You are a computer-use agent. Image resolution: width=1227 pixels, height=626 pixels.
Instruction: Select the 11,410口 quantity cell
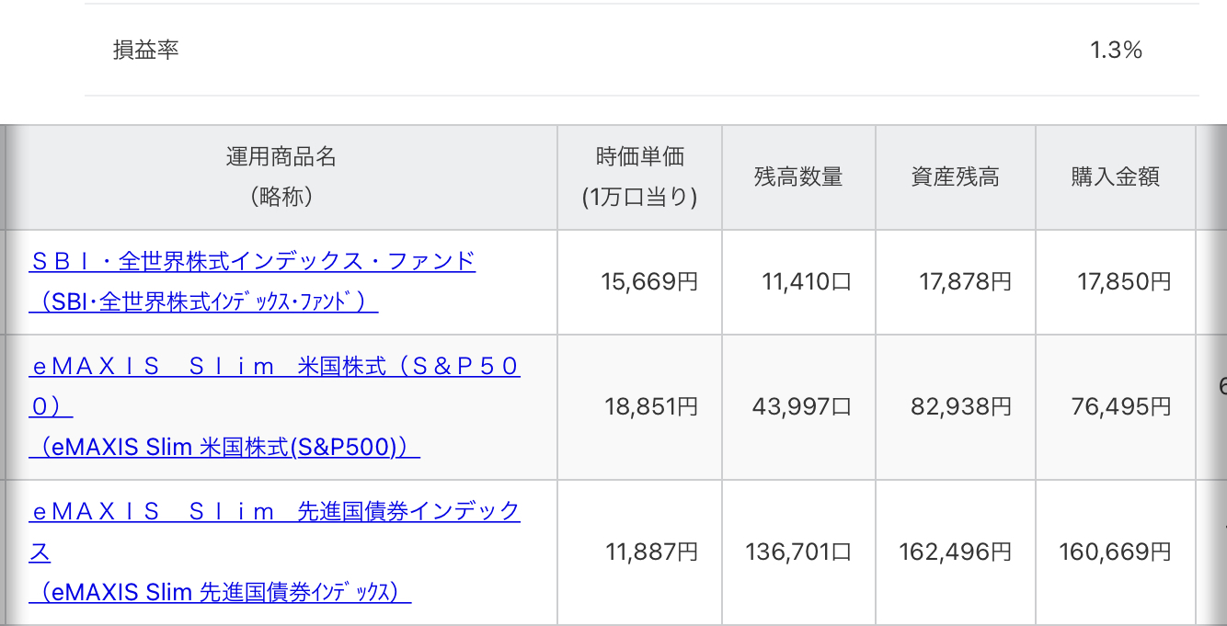pos(798,282)
